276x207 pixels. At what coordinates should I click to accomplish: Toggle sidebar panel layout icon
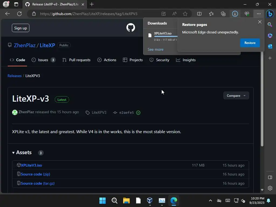click(x=270, y=177)
